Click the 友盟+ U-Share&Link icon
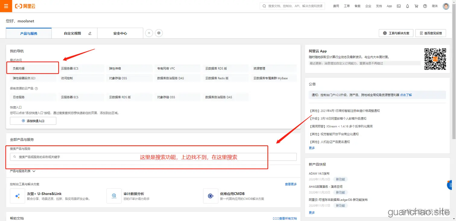Viewport: 456px width, 221px height. (17, 196)
